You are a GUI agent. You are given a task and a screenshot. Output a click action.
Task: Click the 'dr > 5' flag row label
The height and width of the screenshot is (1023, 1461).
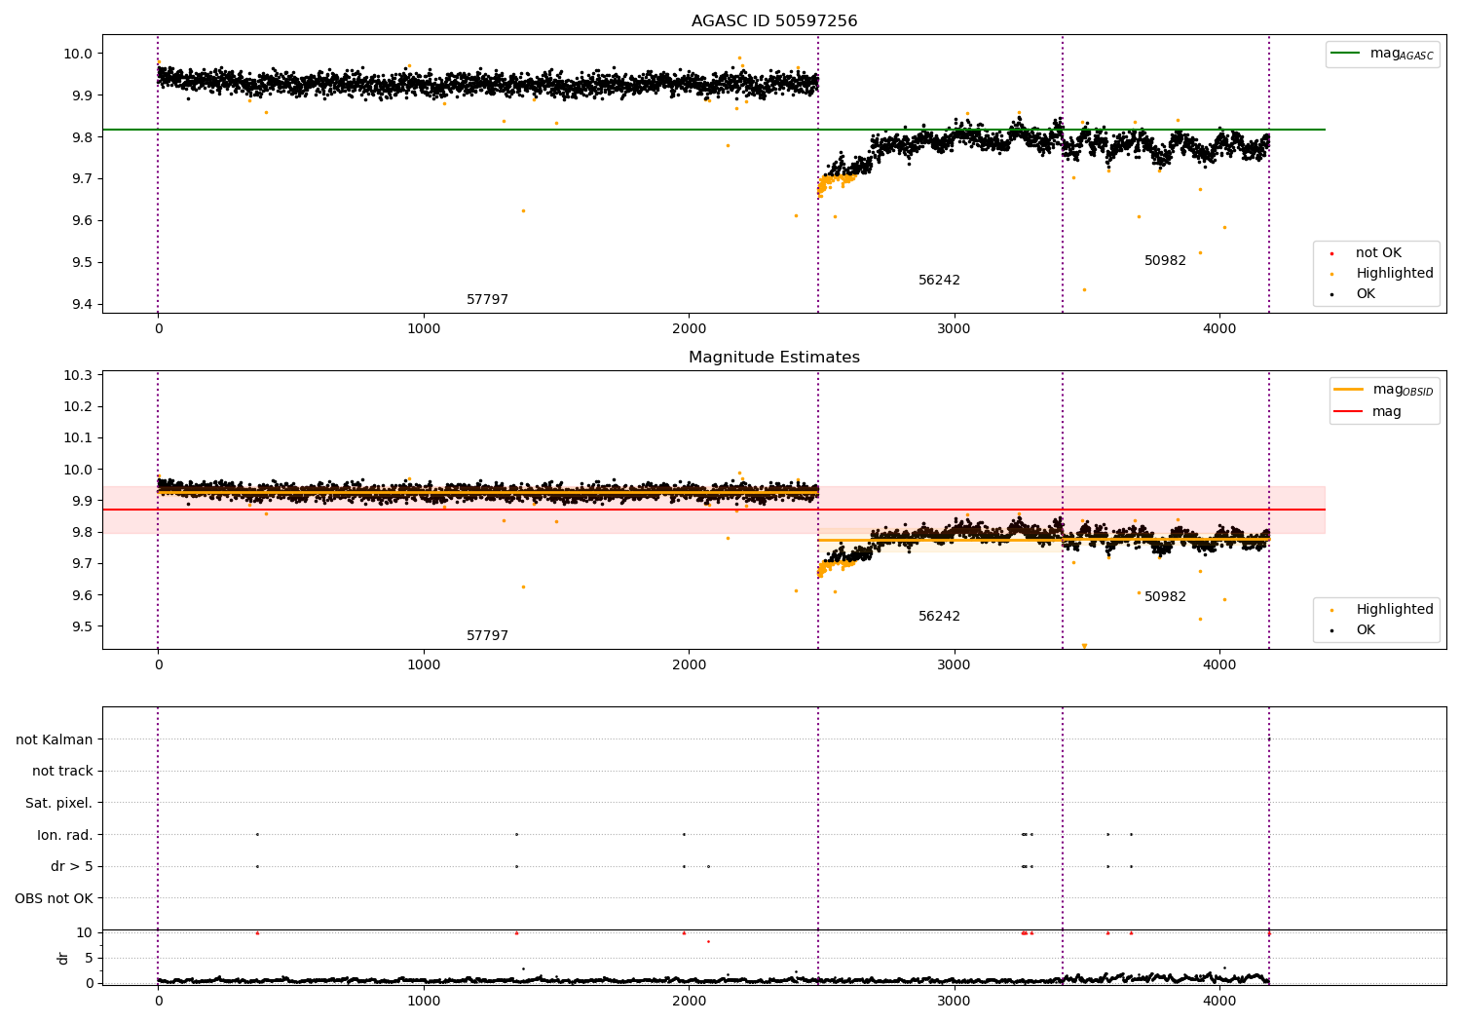click(x=72, y=867)
